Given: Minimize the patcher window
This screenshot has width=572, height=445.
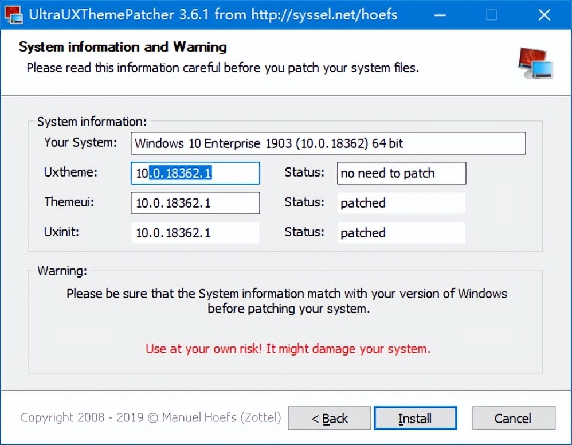Looking at the screenshot, I should [x=440, y=15].
